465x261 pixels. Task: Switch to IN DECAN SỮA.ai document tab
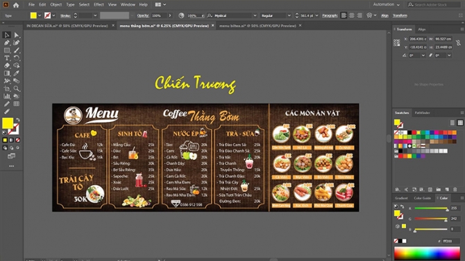[67, 26]
